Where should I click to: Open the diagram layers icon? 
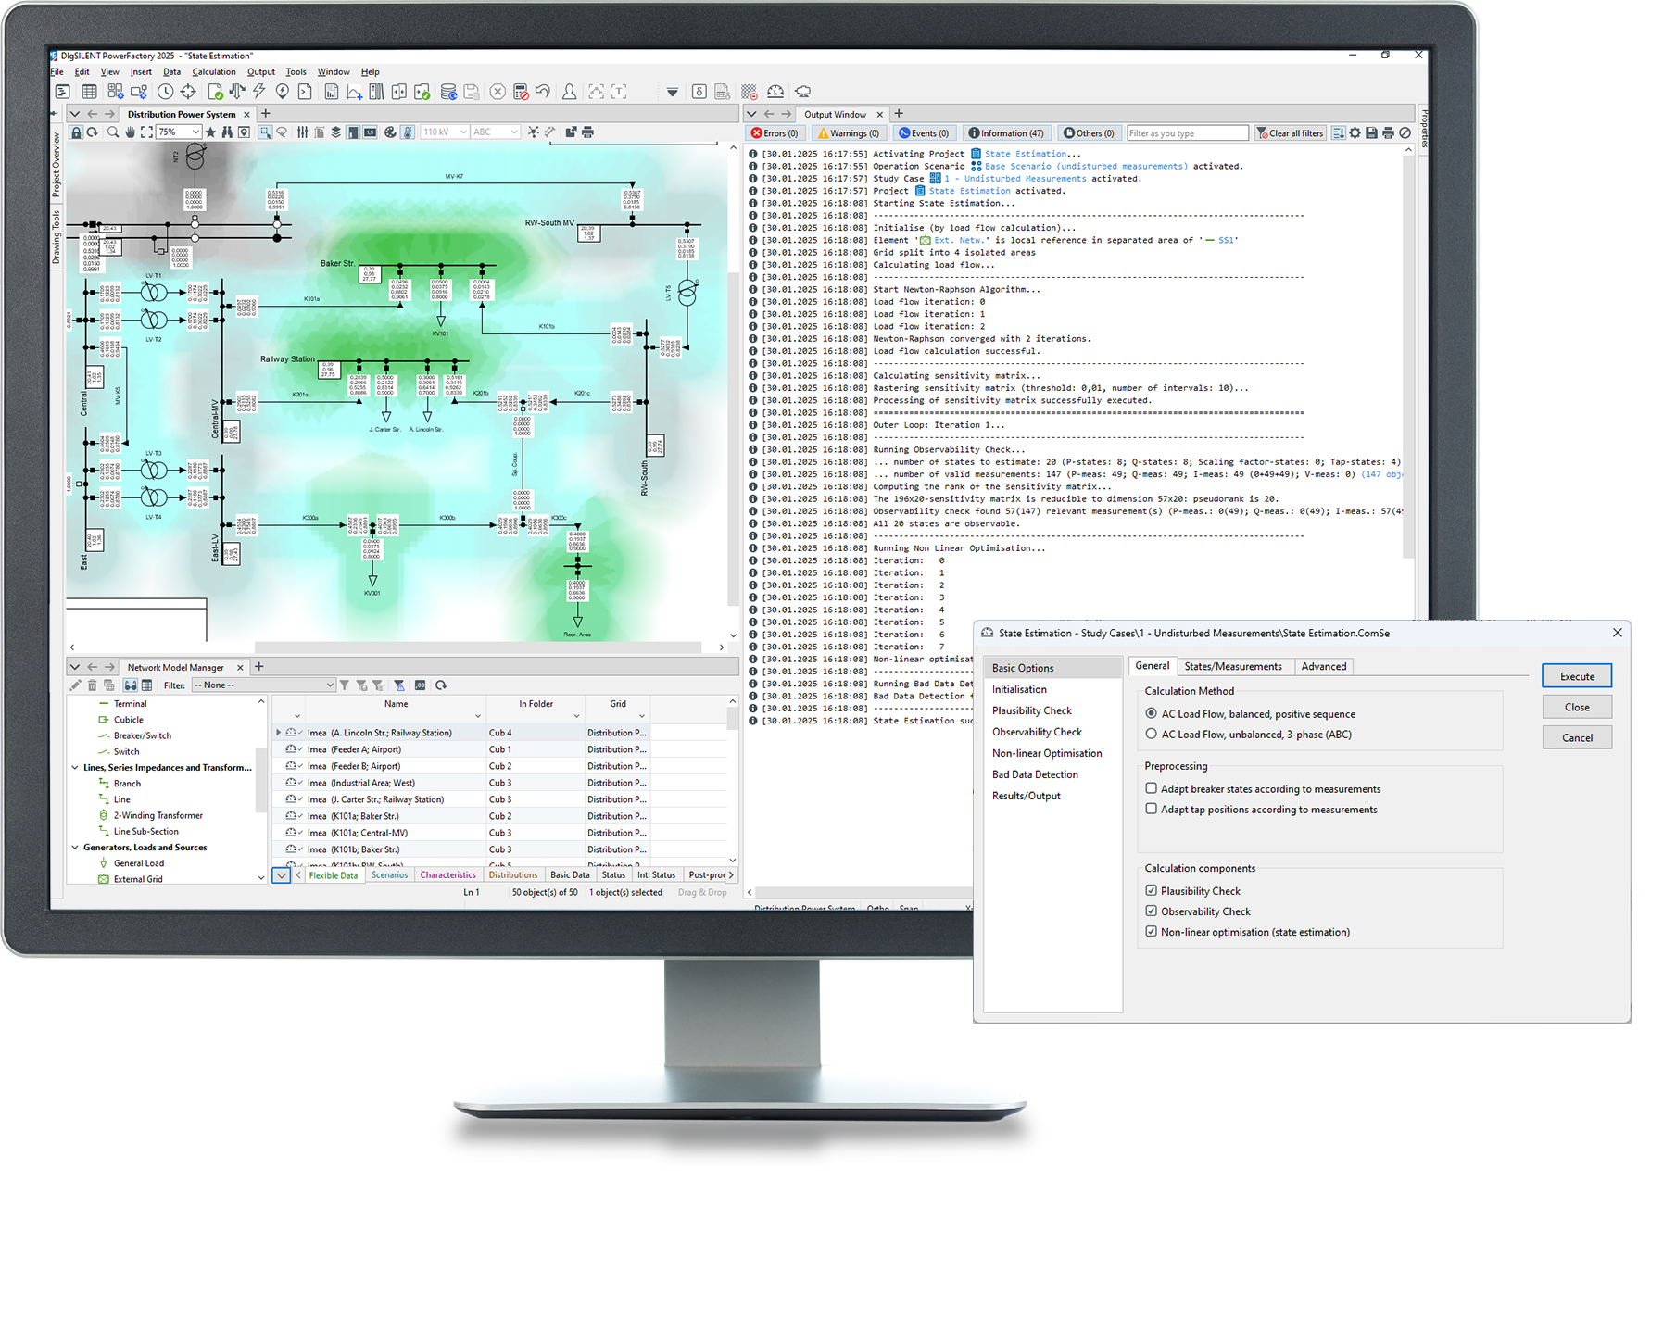click(335, 132)
